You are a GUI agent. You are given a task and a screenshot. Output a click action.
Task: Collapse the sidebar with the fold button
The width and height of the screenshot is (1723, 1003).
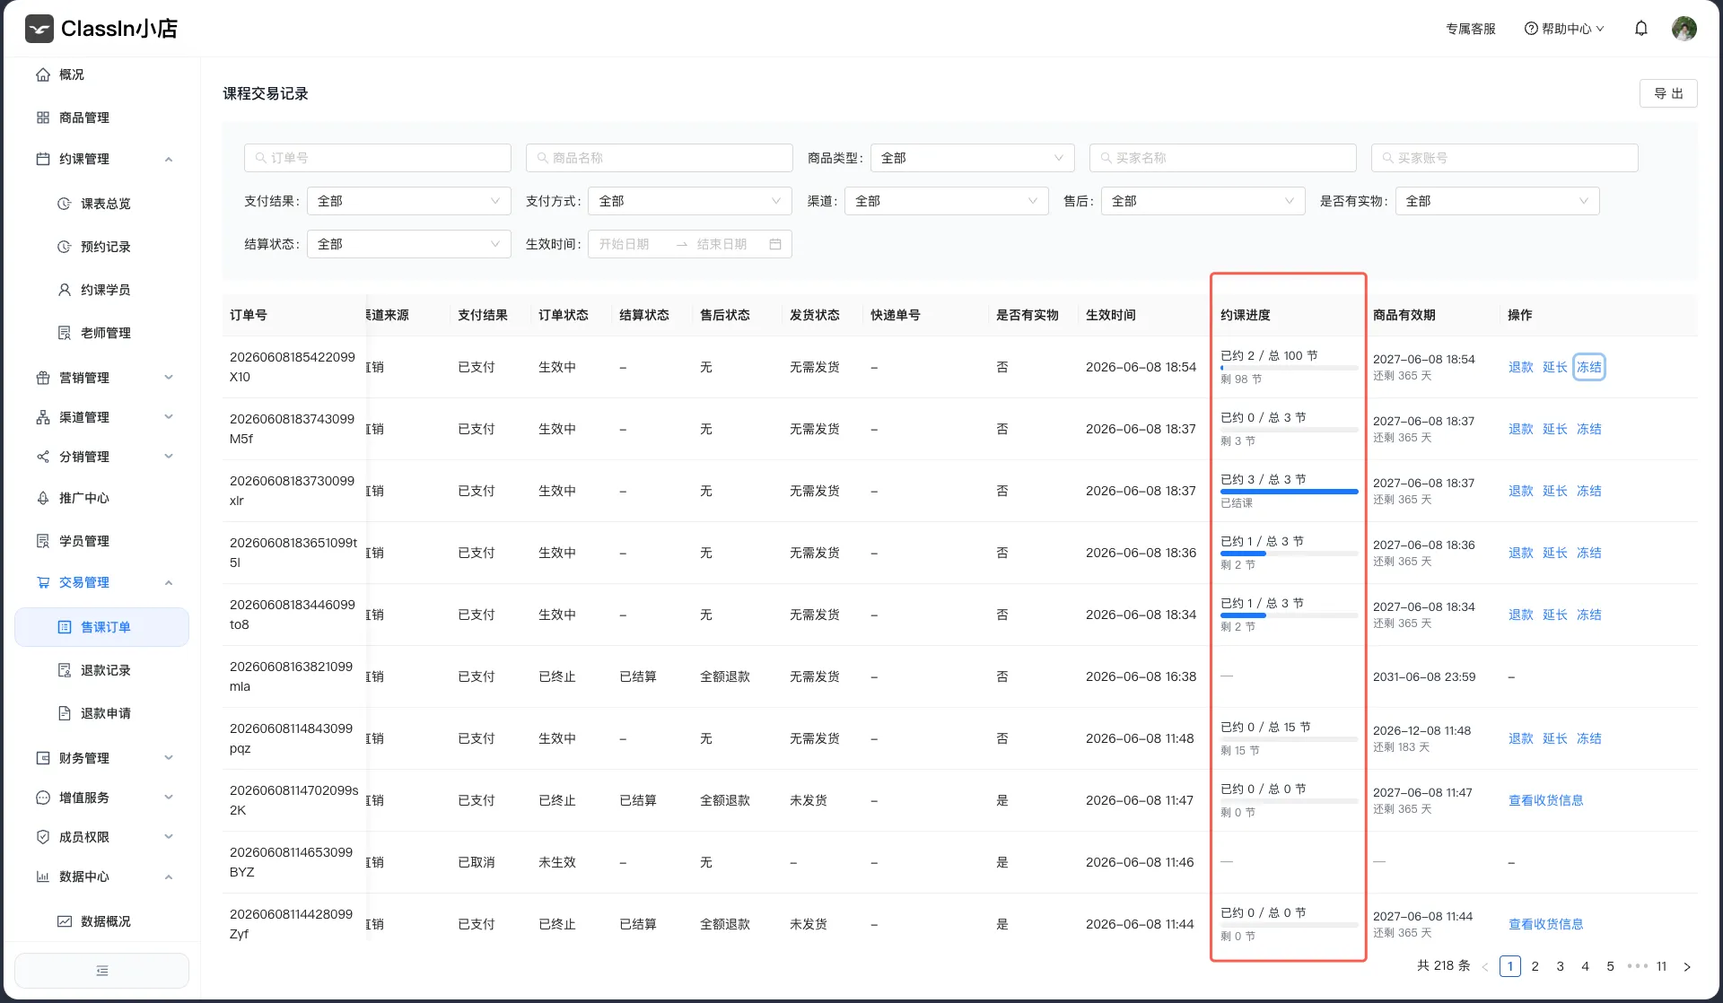pos(102,971)
